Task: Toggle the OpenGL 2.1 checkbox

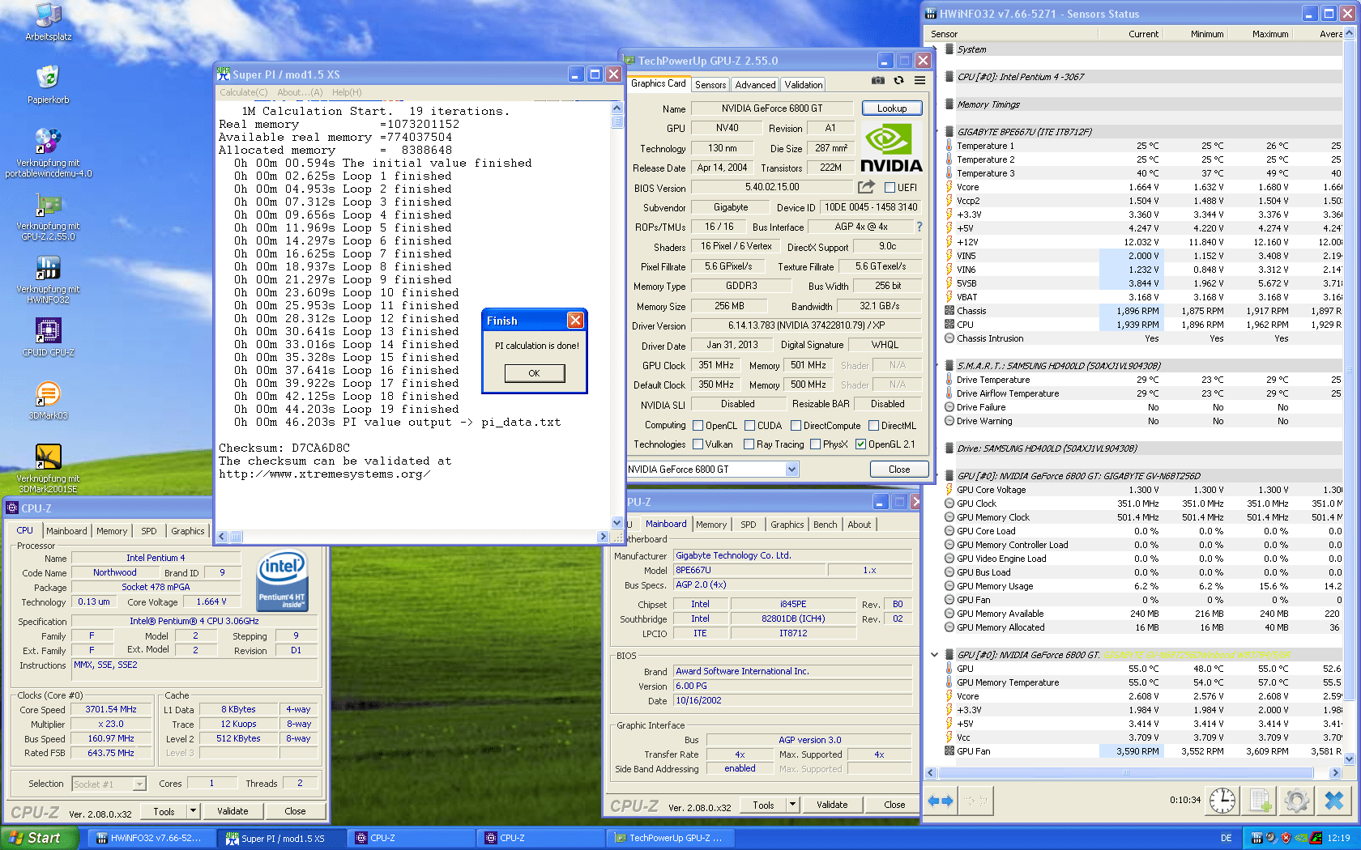Action: tap(860, 444)
